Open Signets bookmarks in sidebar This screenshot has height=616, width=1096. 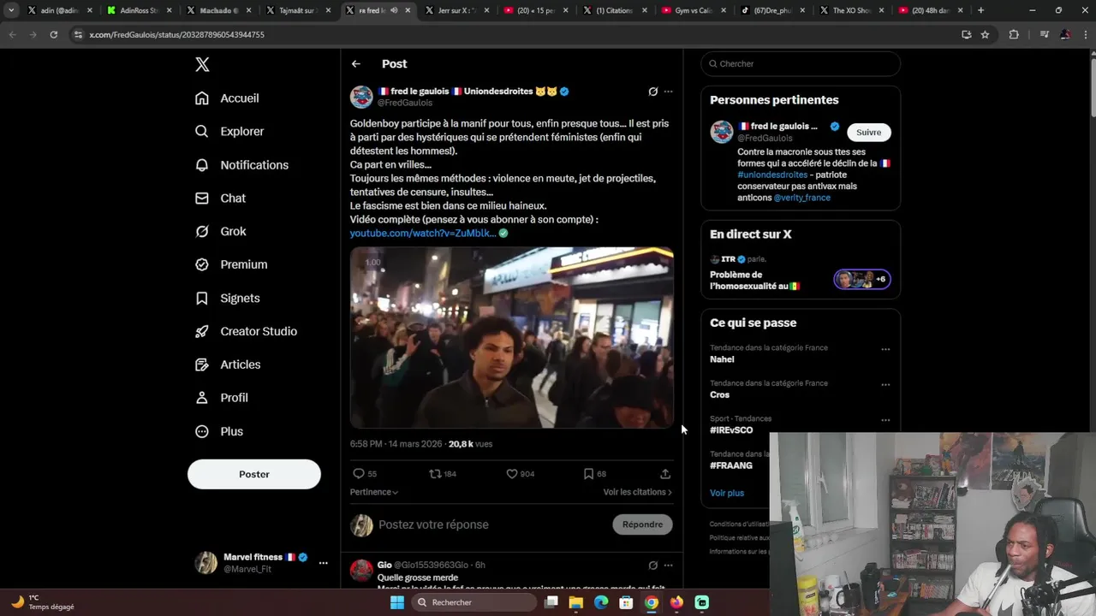(x=228, y=299)
